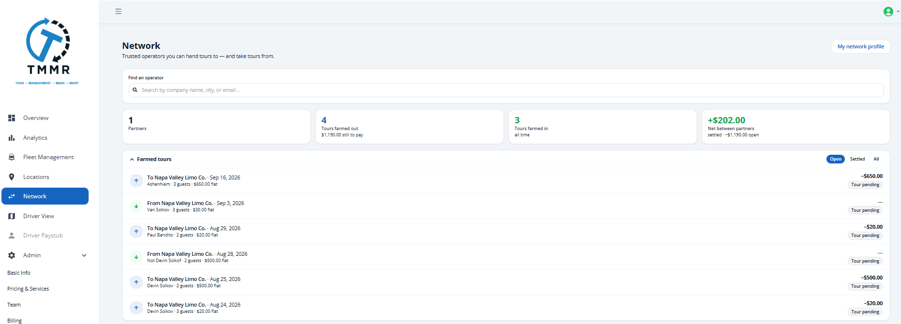Click Tour pending badge for Aug 25 tour

[865, 286]
